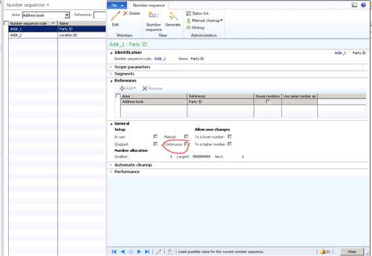Image resolution: width=372 pixels, height=256 pixels.
Task: Toggle the select-all checkbox in the sequence list
Action: (x=6, y=23)
